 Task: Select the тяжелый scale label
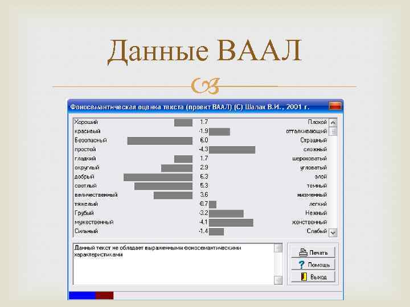tap(86, 204)
